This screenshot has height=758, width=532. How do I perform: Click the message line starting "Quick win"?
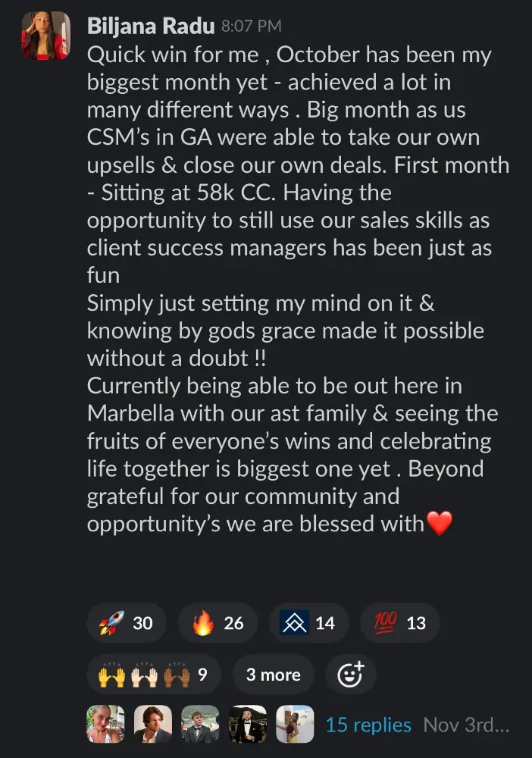pyautogui.click(x=289, y=55)
